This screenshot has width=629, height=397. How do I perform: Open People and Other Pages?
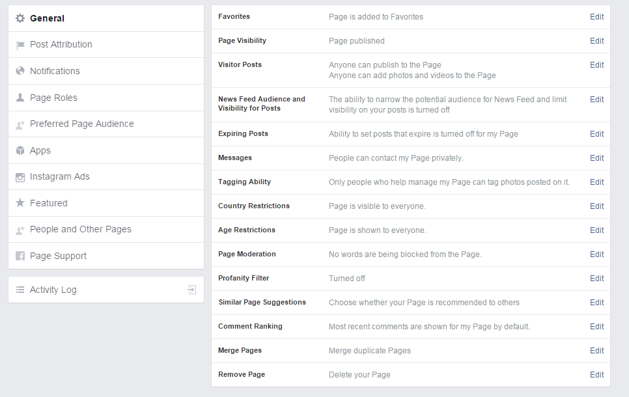click(106, 229)
